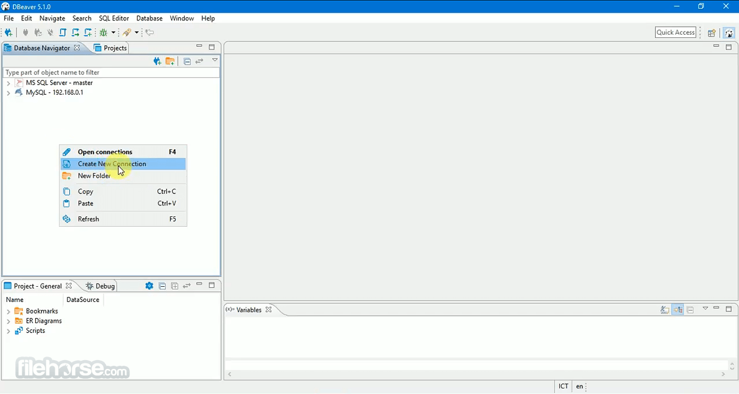This screenshot has height=394, width=739.
Task: Choose Refresh from context menu
Action: coord(123,219)
